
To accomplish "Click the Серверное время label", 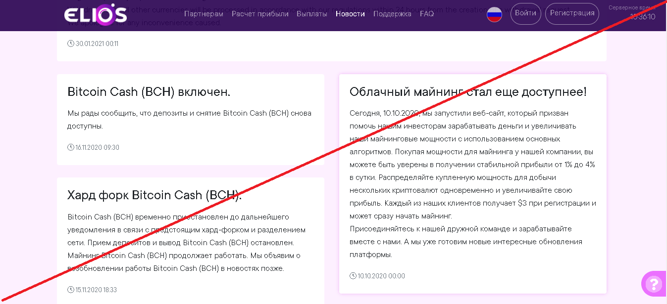I will (x=632, y=8).
